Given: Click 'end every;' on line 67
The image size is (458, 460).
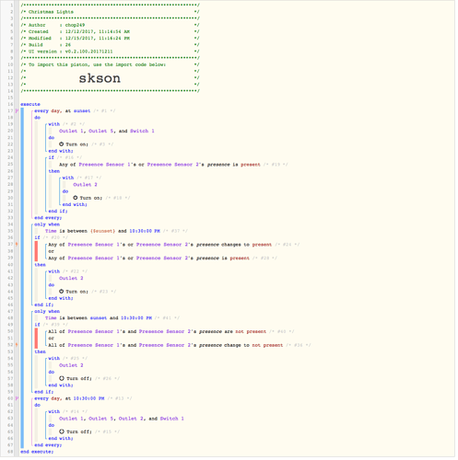Looking at the screenshot, I should coord(48,445).
